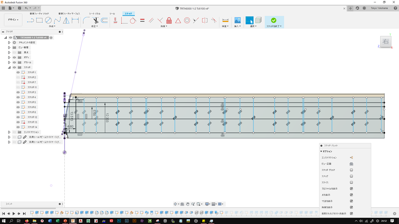Switch to the ツール tab
The image size is (399, 224).
(x=112, y=14)
